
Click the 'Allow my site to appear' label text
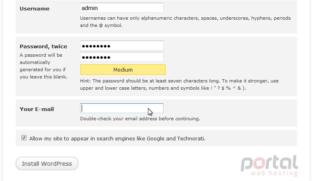117,139
